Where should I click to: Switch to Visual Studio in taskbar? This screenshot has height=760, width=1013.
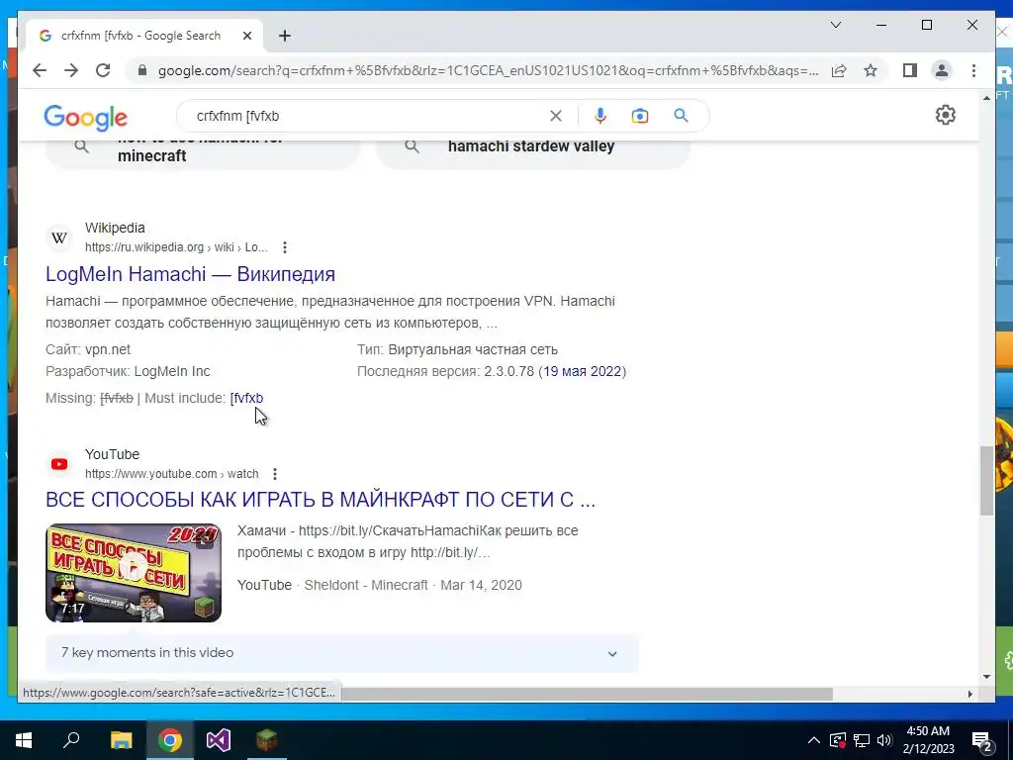click(x=219, y=740)
